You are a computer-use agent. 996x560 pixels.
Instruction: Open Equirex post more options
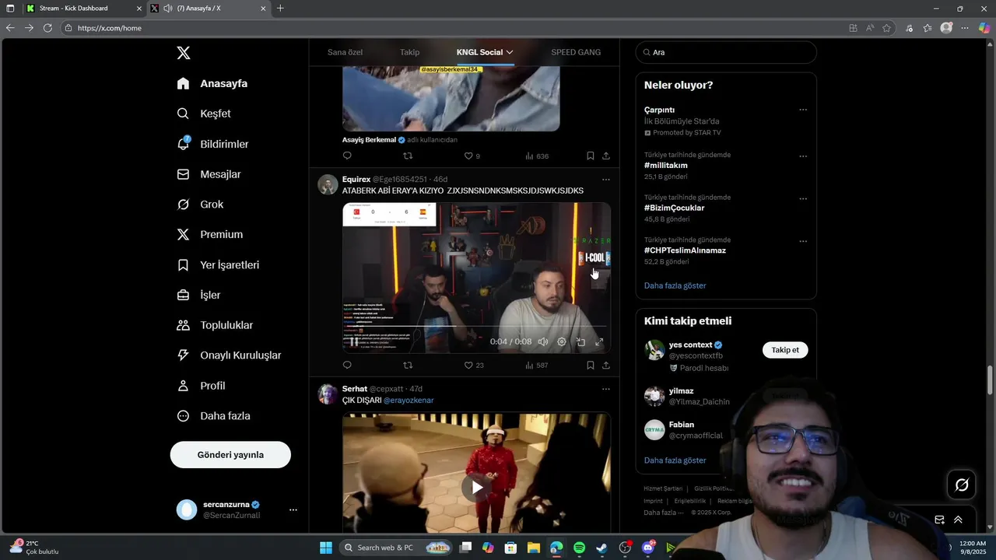(606, 180)
